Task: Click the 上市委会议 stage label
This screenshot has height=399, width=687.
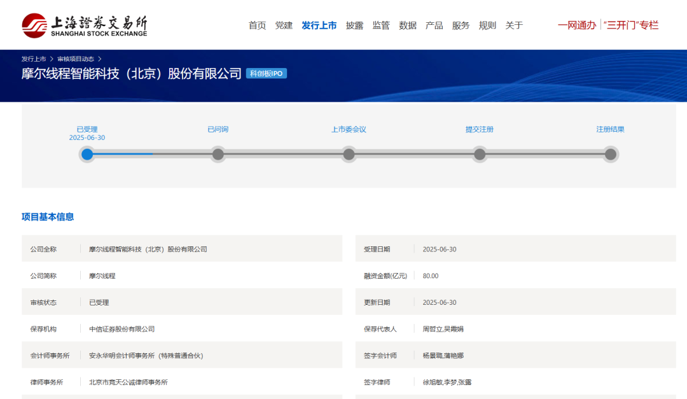Action: [x=349, y=129]
